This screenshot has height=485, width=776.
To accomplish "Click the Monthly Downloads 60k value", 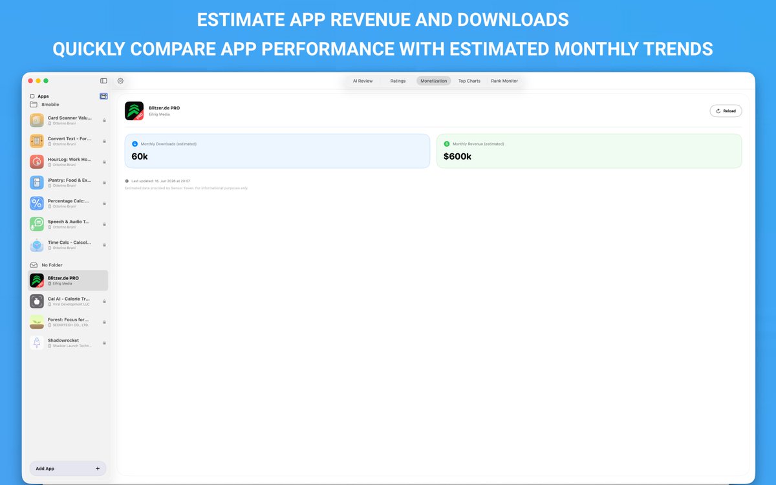I will point(140,156).
